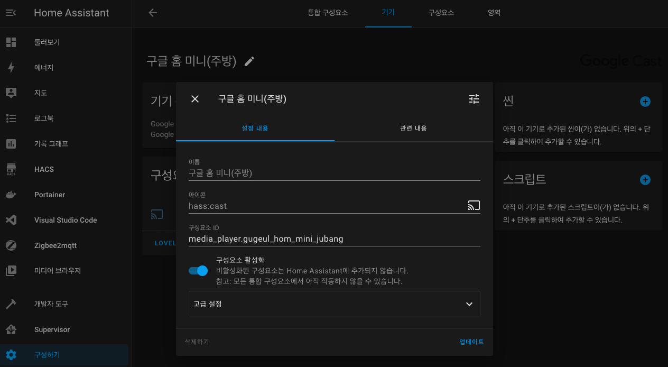Open the 기록 그래프 chart icon
668x367 pixels.
(11, 144)
